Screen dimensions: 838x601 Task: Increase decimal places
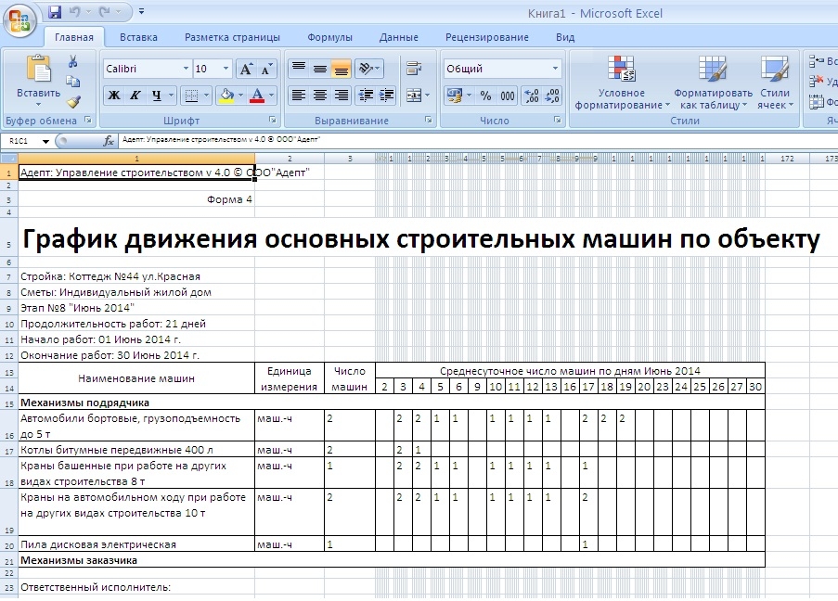532,96
